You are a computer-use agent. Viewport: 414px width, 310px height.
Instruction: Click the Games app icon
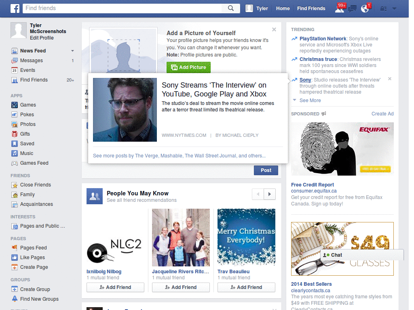(x=15, y=105)
